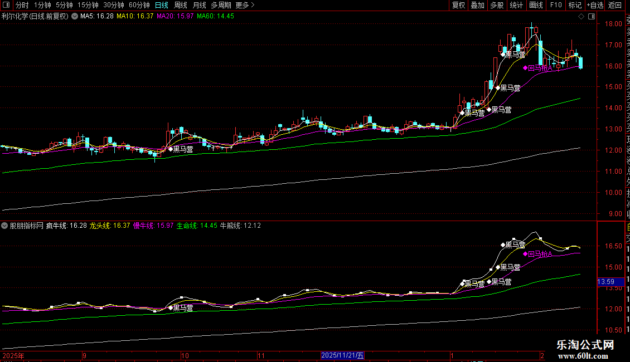Click the 龙头线: 16.37 label
The height and width of the screenshot is (362, 630).
[110, 226]
